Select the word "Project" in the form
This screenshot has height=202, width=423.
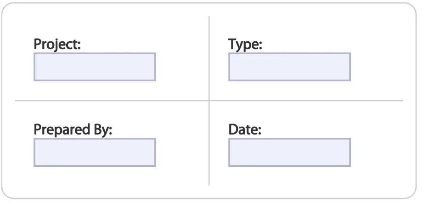point(56,45)
